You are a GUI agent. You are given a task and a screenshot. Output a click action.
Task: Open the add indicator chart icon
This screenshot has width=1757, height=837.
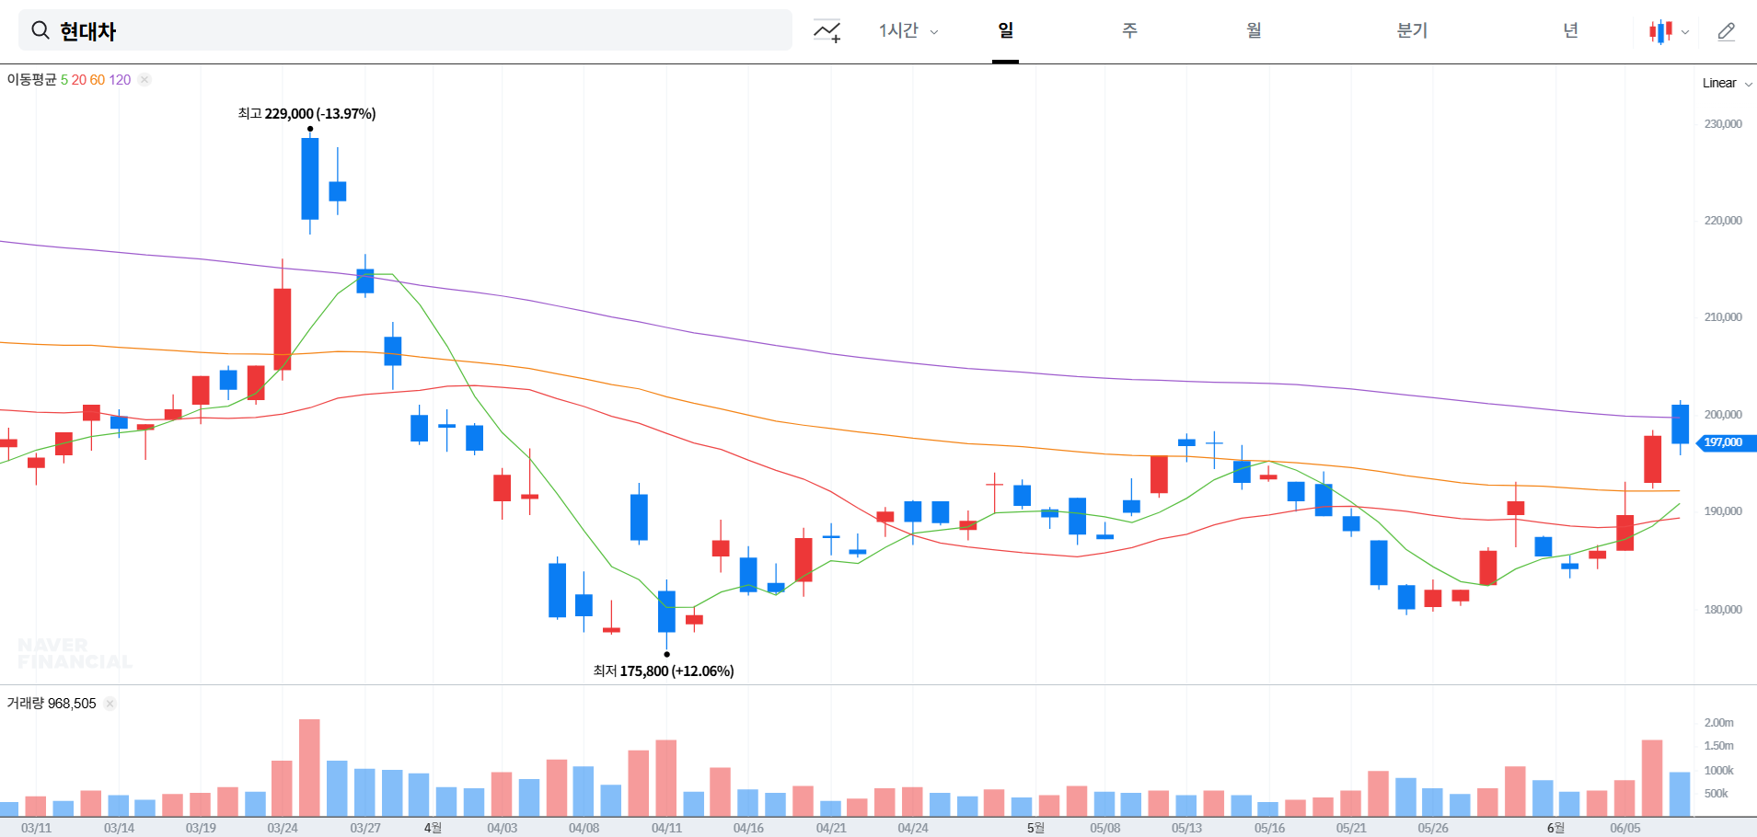(826, 31)
